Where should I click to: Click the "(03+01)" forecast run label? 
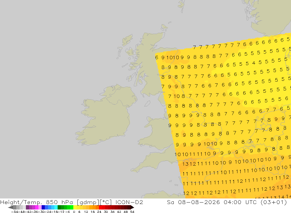click(x=274, y=202)
